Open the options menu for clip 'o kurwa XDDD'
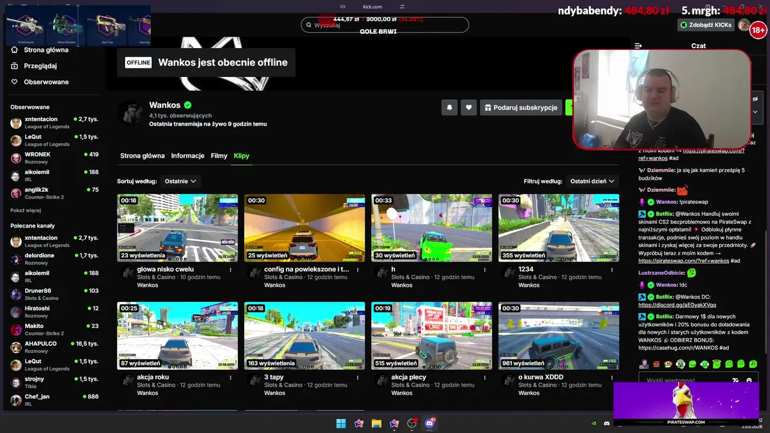Viewport: 770px width, 433px height. [612, 378]
